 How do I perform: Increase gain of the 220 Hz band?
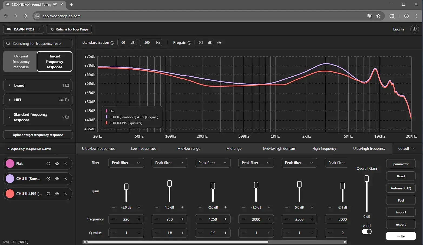pos(139,207)
